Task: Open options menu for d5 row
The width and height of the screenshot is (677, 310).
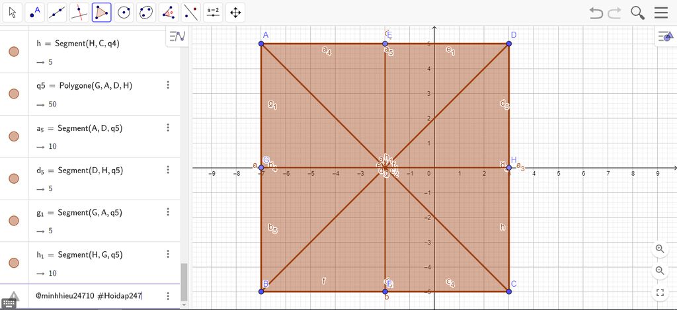Action: (169, 170)
